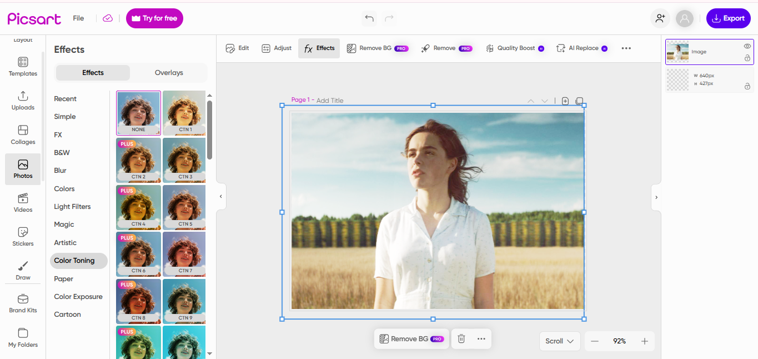Click the Picsart logo
This screenshot has width=758, height=359.
pyautogui.click(x=34, y=18)
